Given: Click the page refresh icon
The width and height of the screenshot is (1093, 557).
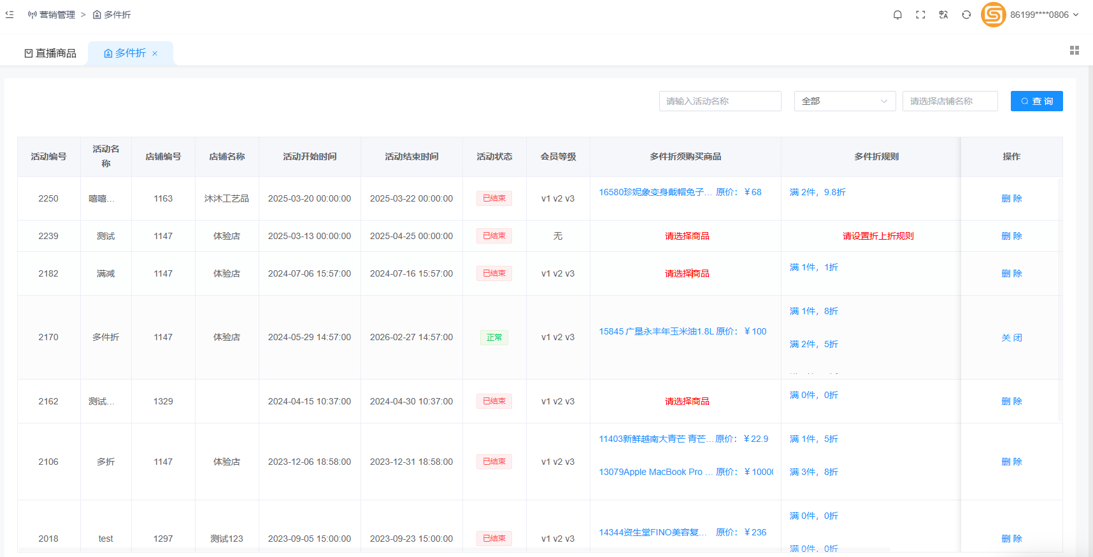Looking at the screenshot, I should click(x=966, y=15).
